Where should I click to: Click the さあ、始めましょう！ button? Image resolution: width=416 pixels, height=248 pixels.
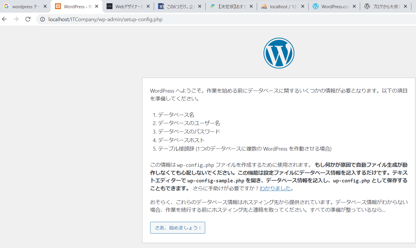pyautogui.click(x=178, y=228)
